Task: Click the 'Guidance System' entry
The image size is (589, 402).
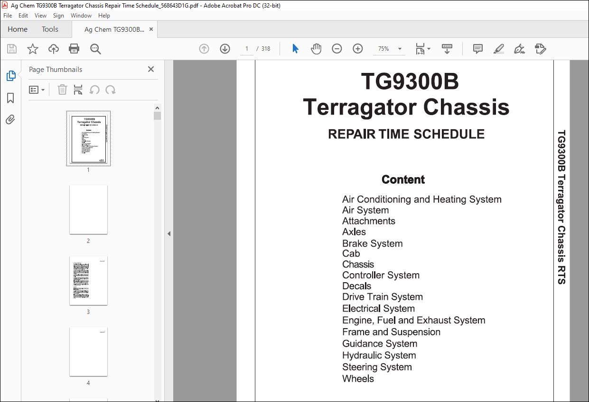Action: (x=380, y=344)
